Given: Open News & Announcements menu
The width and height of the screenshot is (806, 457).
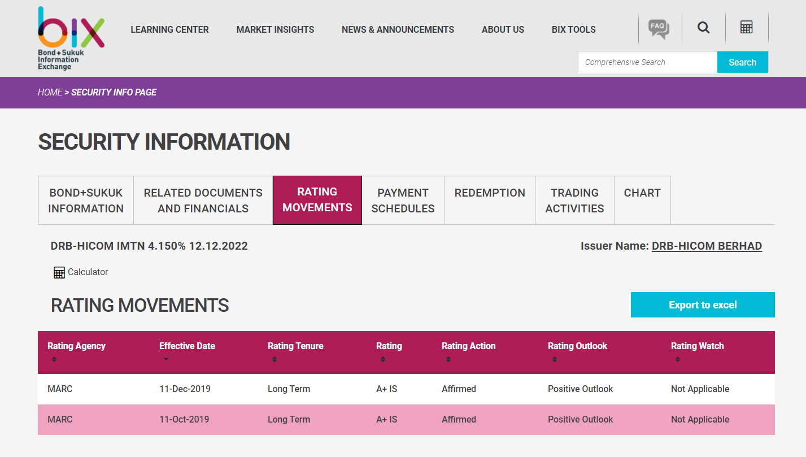Looking at the screenshot, I should click(x=398, y=29).
